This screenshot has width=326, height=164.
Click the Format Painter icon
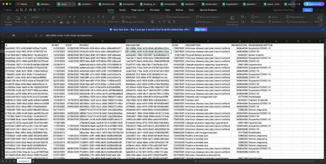8,22
